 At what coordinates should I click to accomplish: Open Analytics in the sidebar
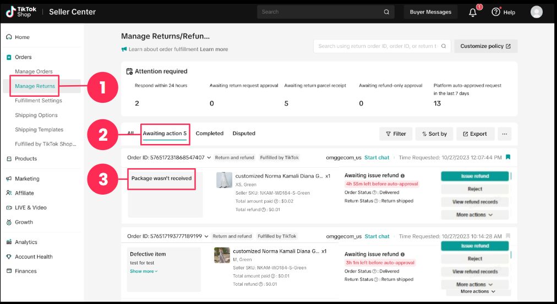tap(26, 242)
